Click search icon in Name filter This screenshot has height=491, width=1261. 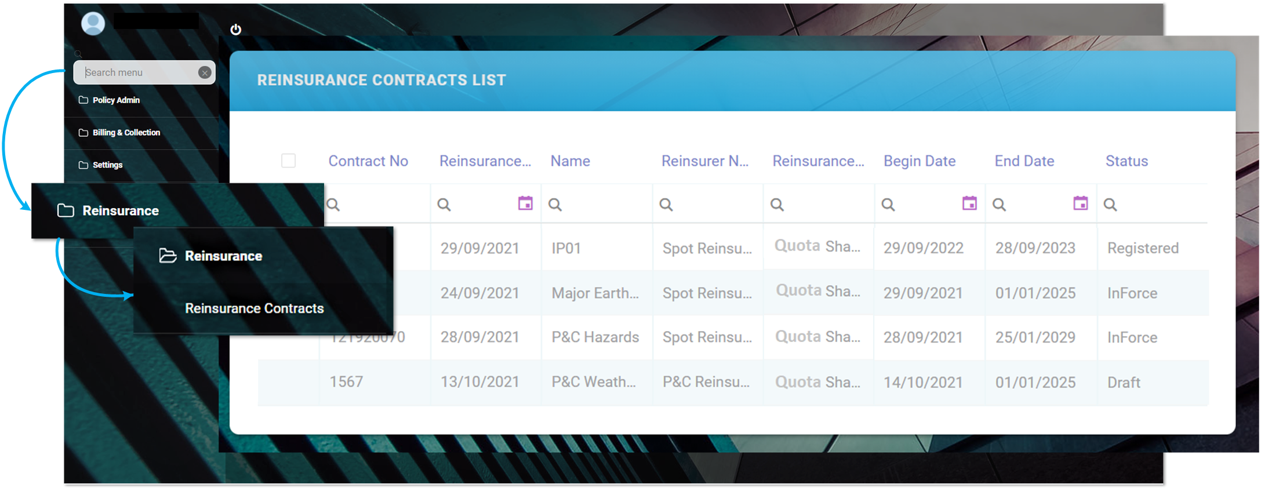click(x=555, y=205)
